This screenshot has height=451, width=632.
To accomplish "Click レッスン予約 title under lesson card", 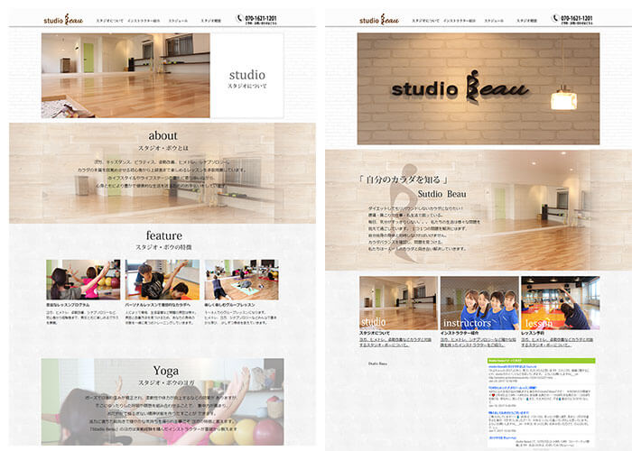I will click(x=533, y=333).
